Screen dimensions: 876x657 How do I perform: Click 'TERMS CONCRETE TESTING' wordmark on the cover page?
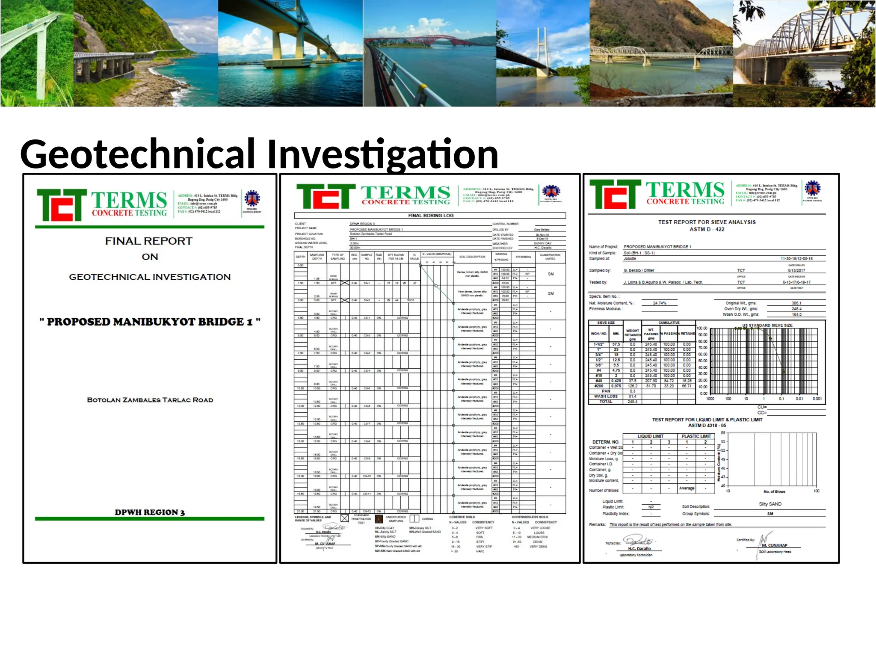[x=129, y=204]
